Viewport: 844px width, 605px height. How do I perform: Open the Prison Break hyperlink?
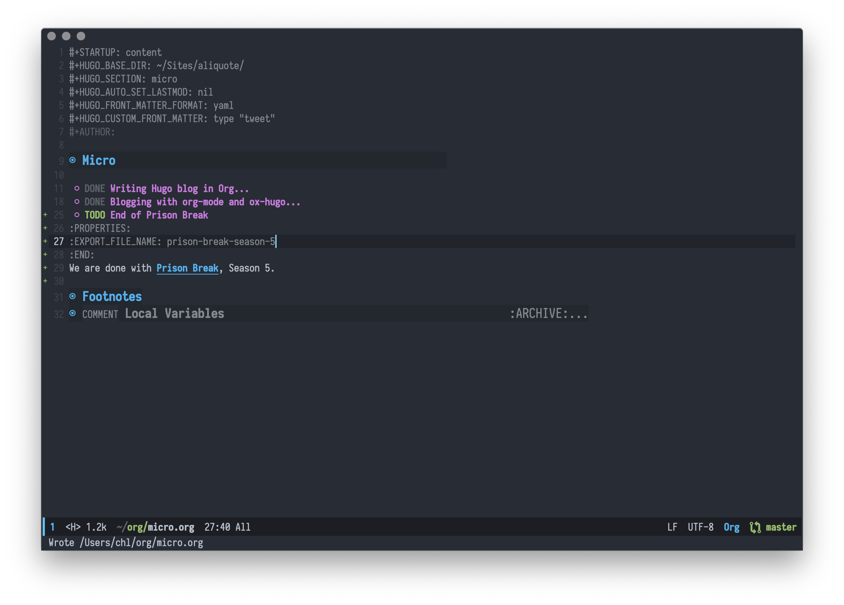tap(187, 268)
